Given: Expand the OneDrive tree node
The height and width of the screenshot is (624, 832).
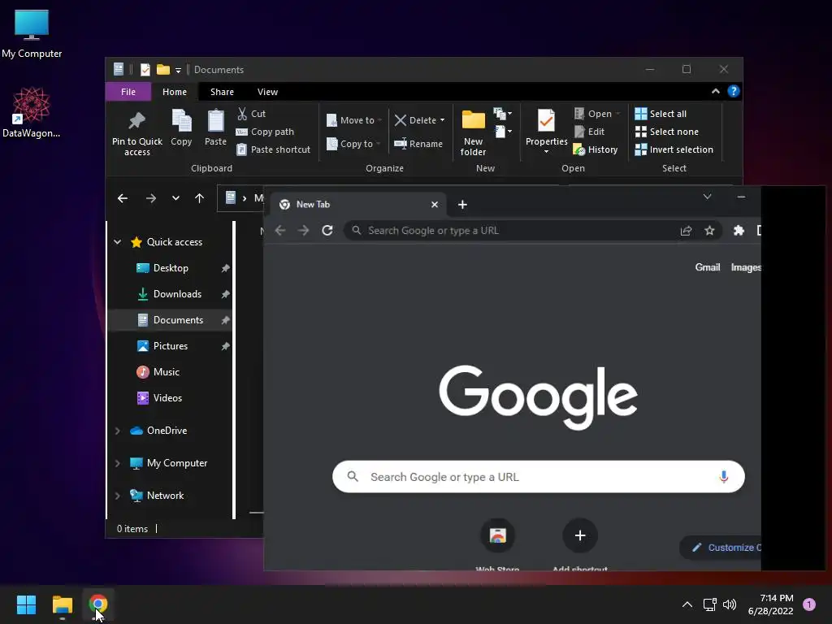Looking at the screenshot, I should click(117, 431).
